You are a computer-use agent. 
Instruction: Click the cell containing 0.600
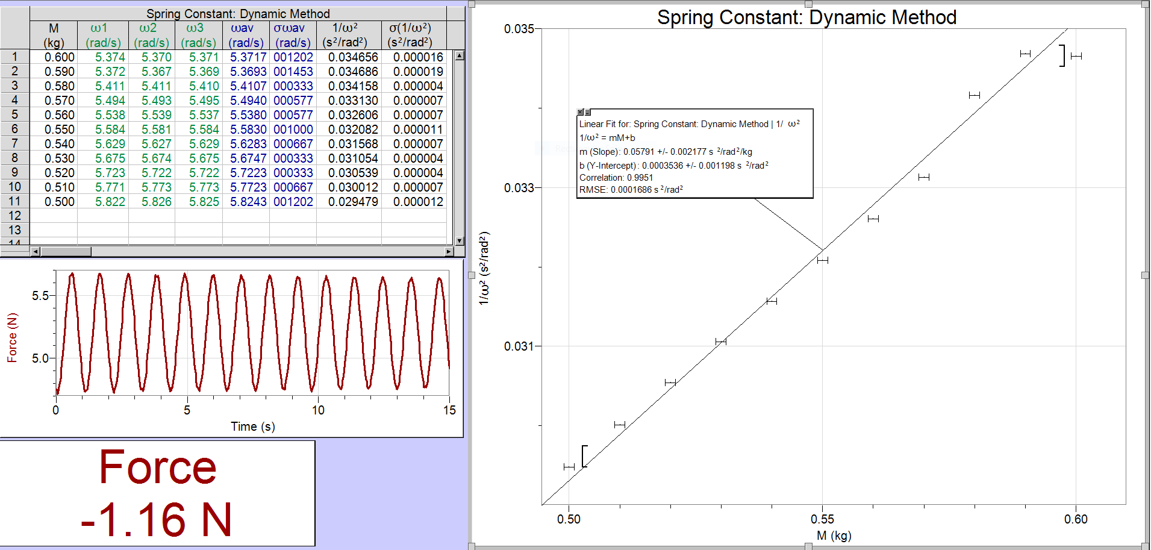[x=60, y=57]
